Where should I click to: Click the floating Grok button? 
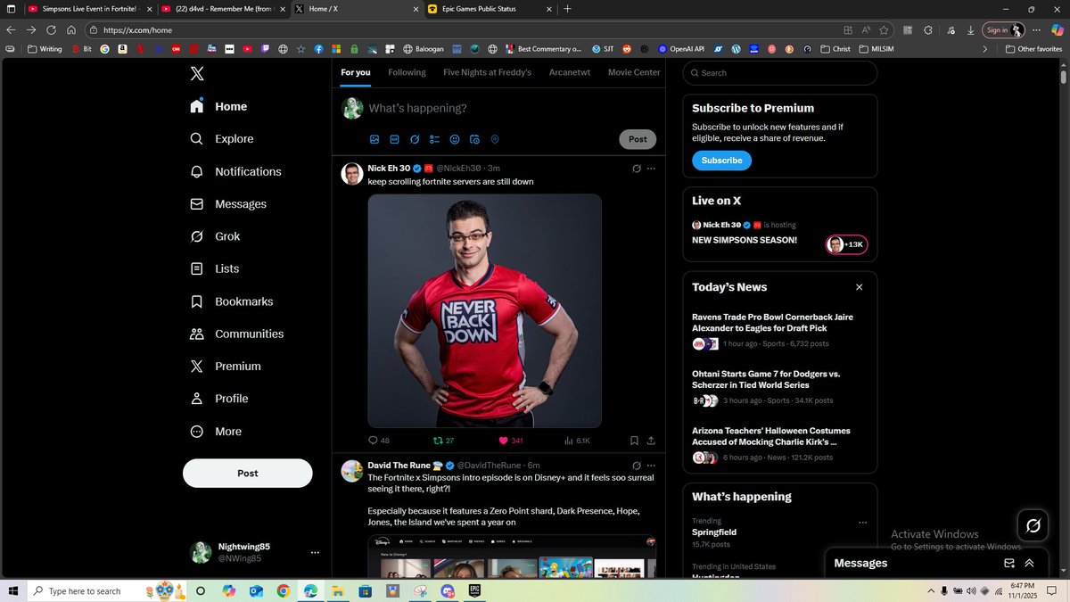tap(1033, 525)
